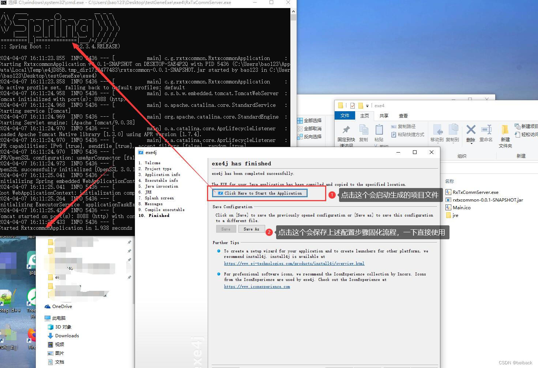Select step 10 Finished
The height and width of the screenshot is (368, 538).
coord(154,215)
